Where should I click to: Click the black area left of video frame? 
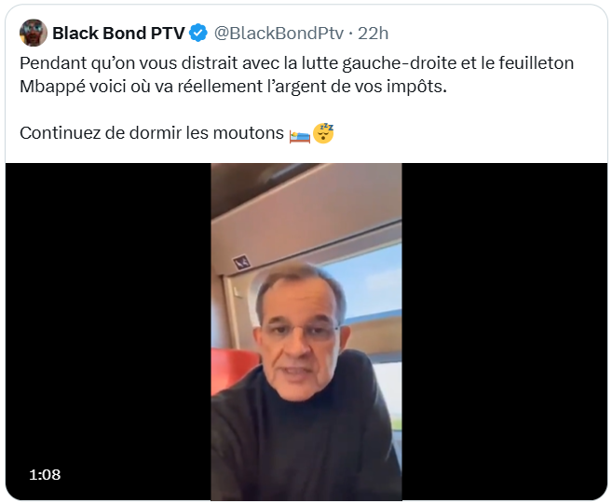click(108, 332)
